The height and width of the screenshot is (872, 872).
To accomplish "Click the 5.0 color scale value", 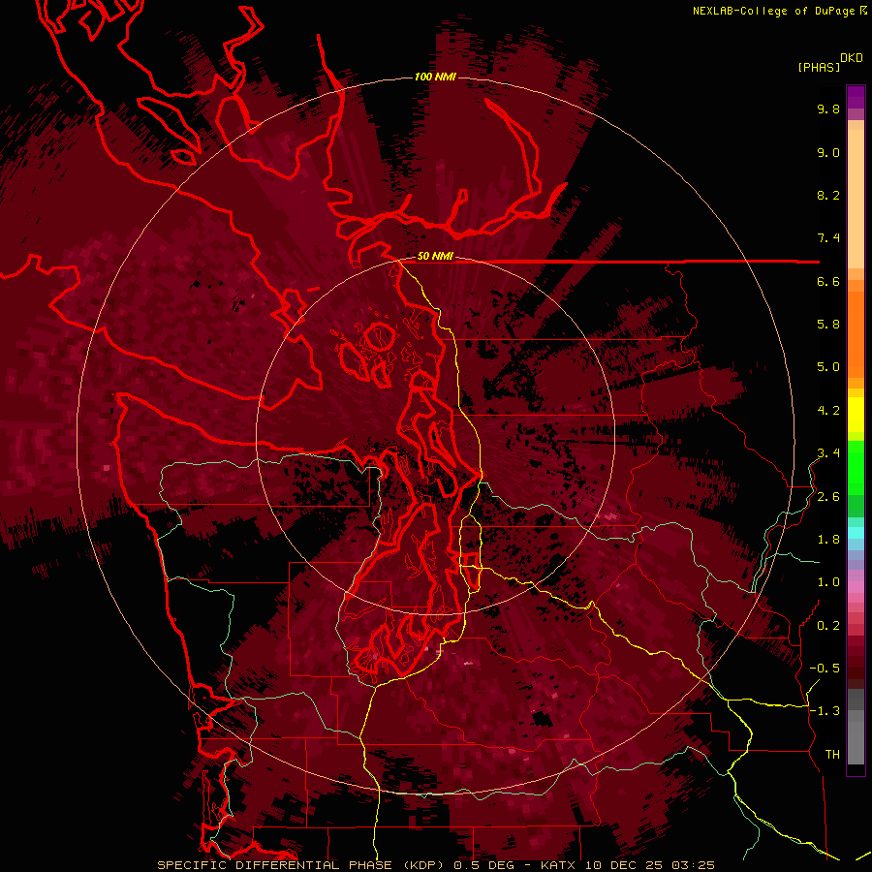I will [828, 367].
